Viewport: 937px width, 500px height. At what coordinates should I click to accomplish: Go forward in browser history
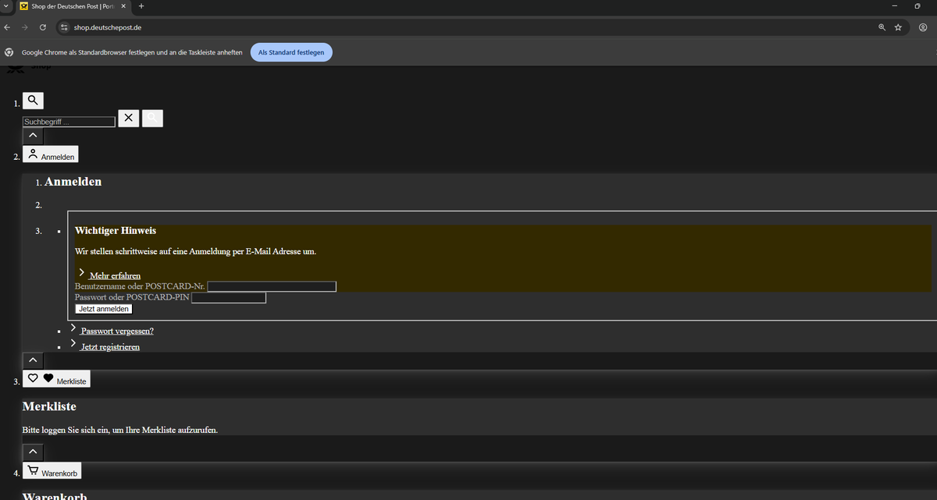tap(24, 27)
